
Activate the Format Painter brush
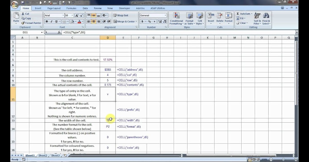31,23
